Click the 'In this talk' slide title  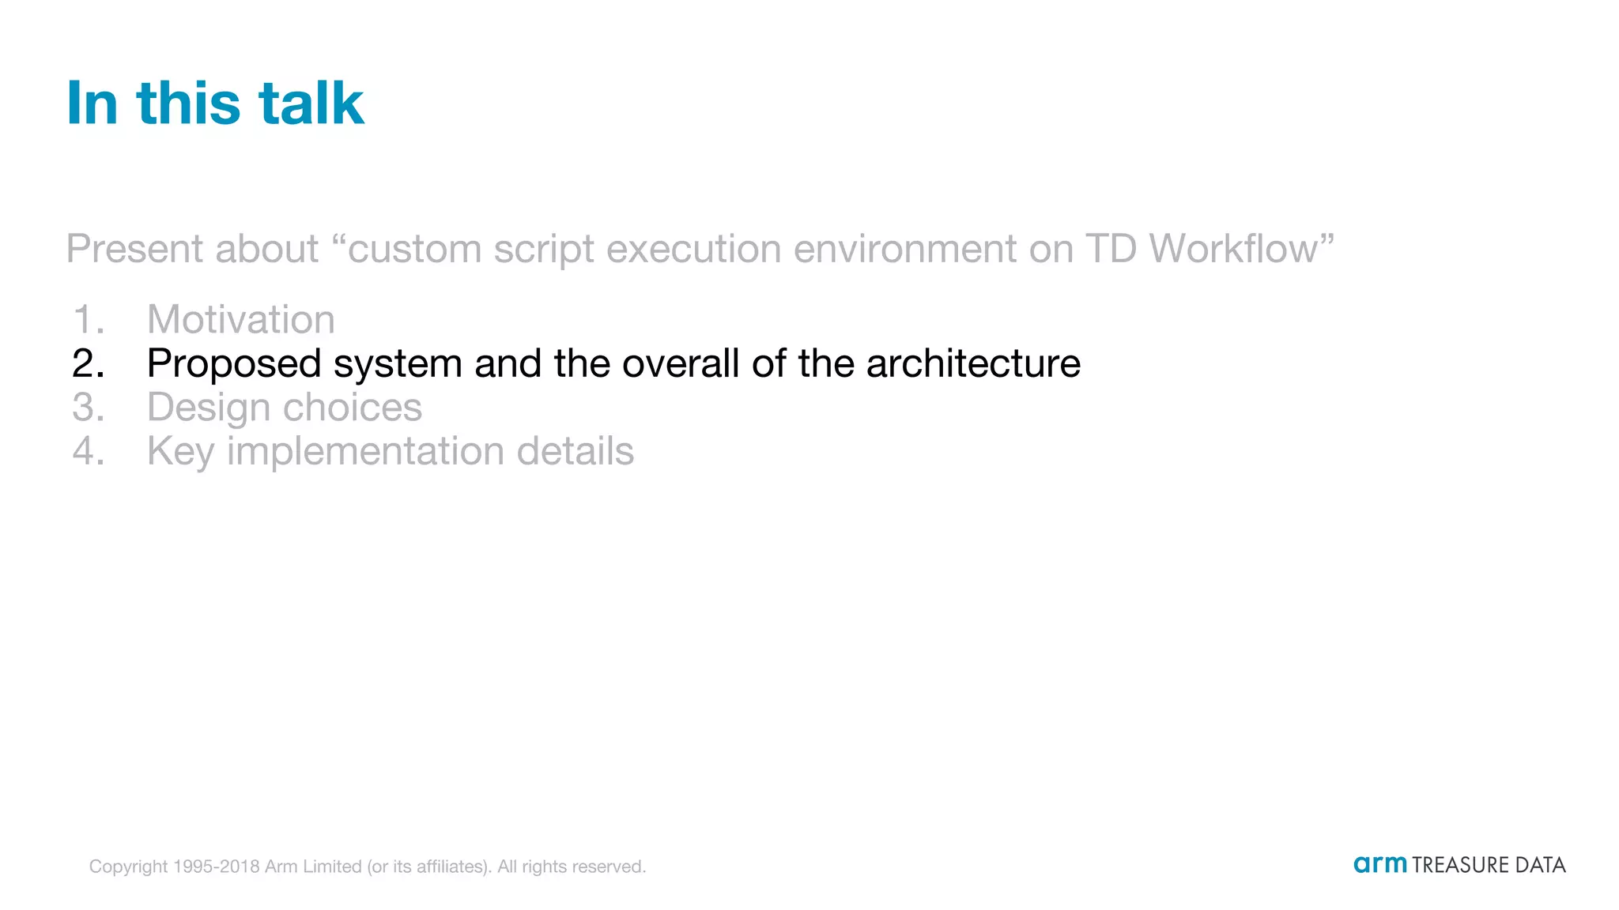pyautogui.click(x=215, y=103)
